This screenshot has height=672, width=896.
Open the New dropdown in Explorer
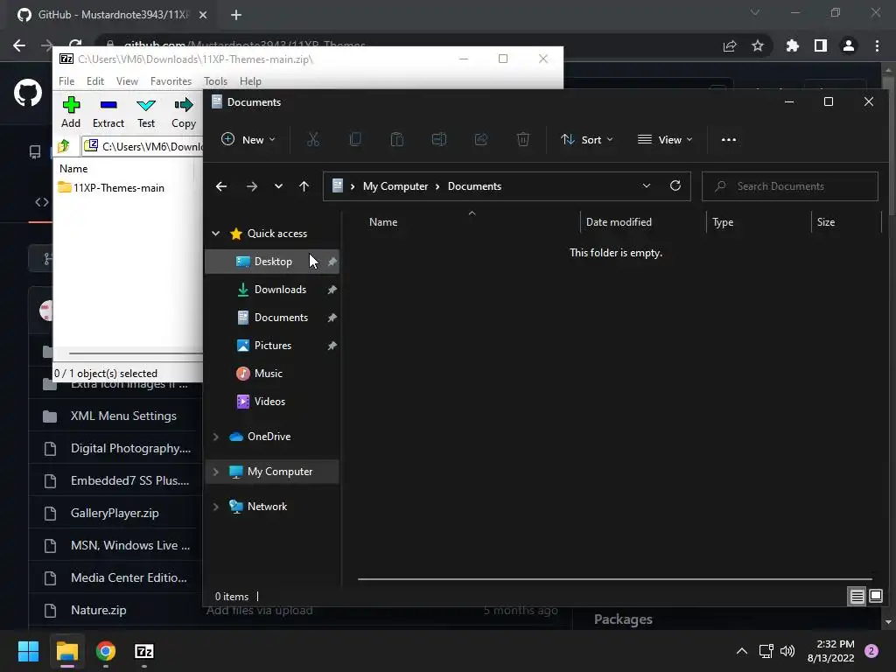tap(248, 139)
